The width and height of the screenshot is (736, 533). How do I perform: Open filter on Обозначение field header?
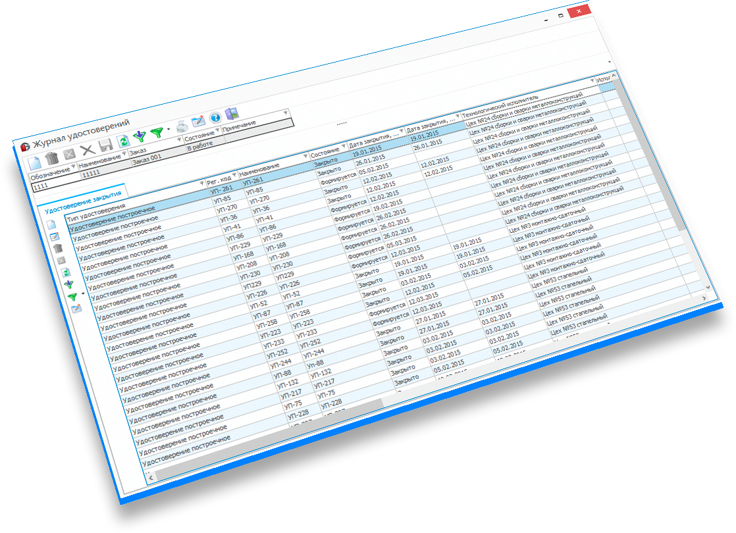[73, 166]
